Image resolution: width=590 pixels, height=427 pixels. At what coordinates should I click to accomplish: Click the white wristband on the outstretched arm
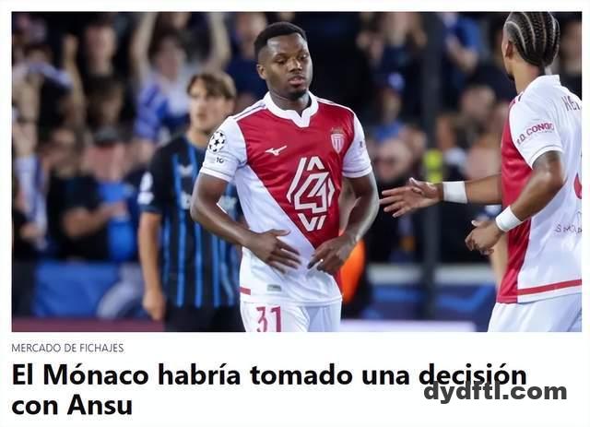[454, 192]
